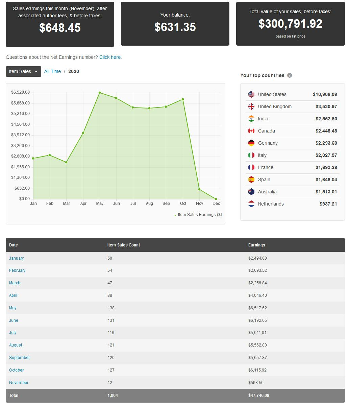Open the November sales details

point(19,382)
